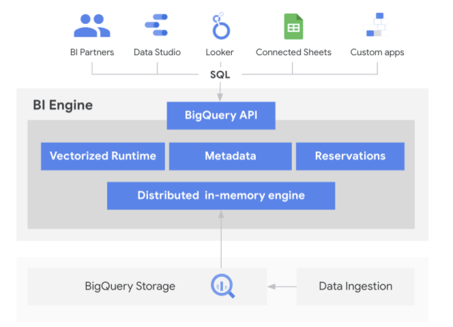Select the Custom apps caption text
Viewport: 453px width, 327px height.
pos(377,52)
